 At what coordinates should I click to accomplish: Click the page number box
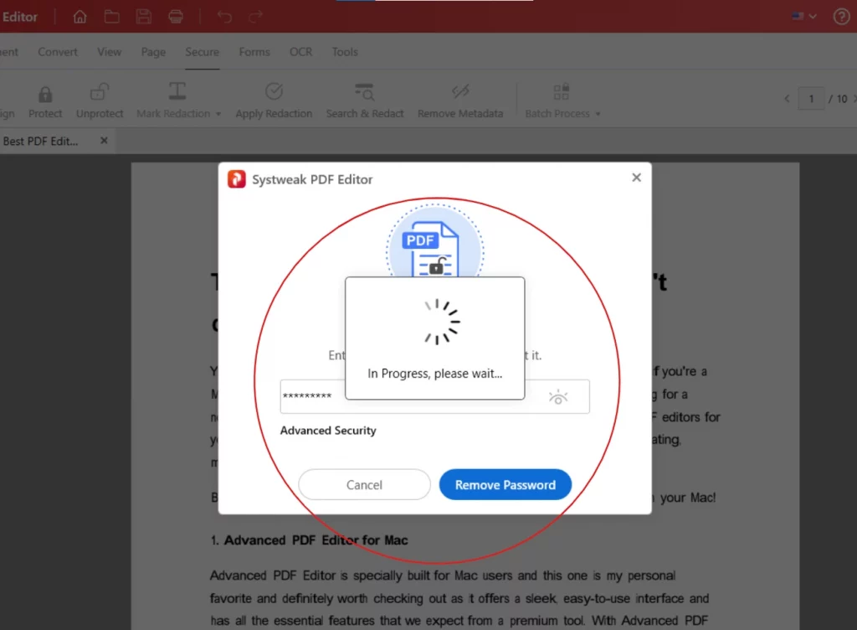click(810, 99)
